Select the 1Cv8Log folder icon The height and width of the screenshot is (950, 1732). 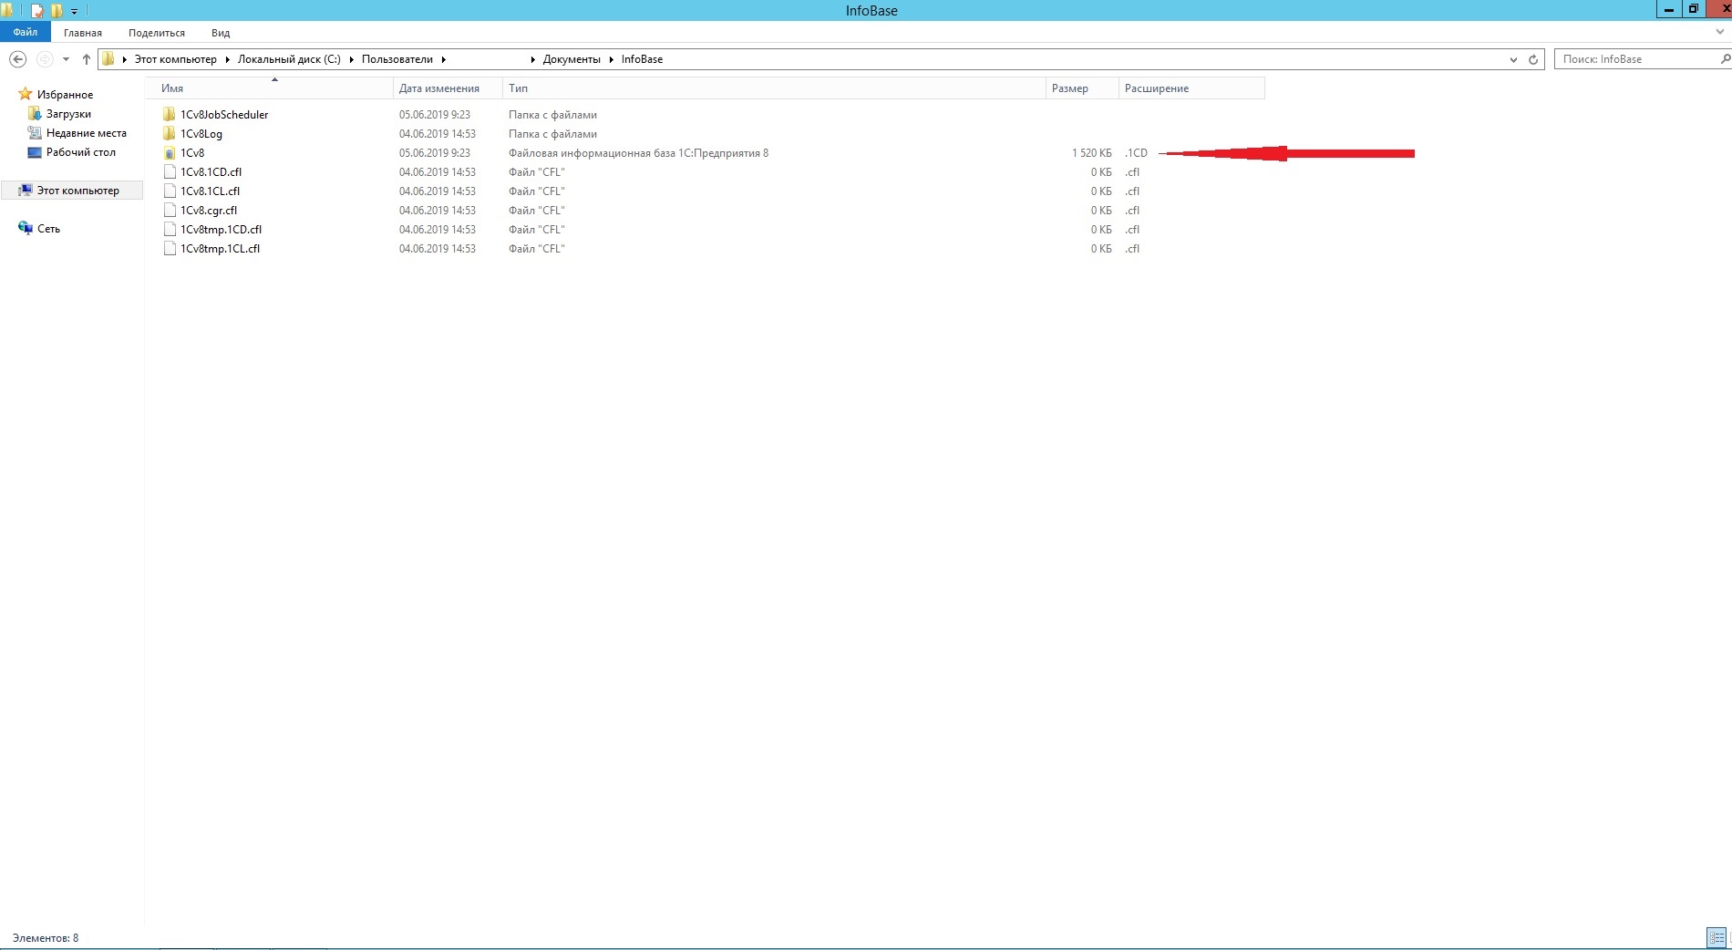pyautogui.click(x=169, y=133)
